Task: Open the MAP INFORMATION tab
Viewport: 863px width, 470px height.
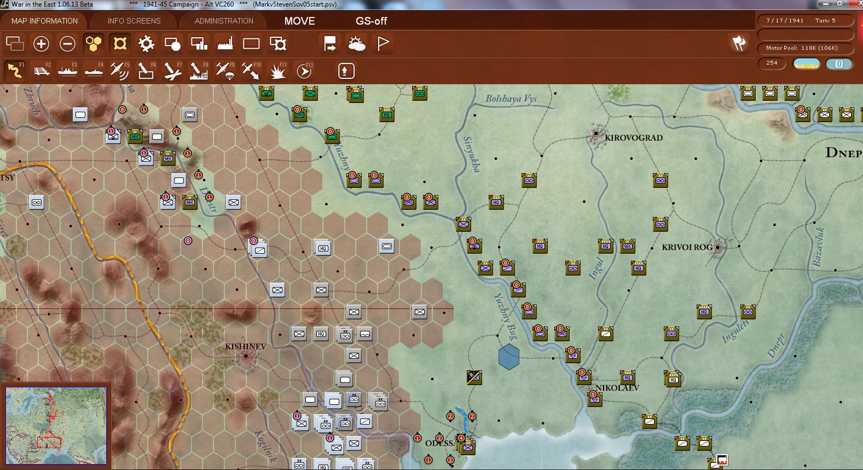Action: click(44, 21)
